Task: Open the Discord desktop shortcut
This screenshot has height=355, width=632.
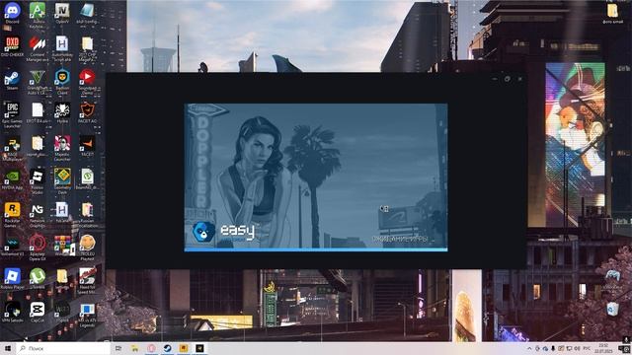Action: [12, 13]
